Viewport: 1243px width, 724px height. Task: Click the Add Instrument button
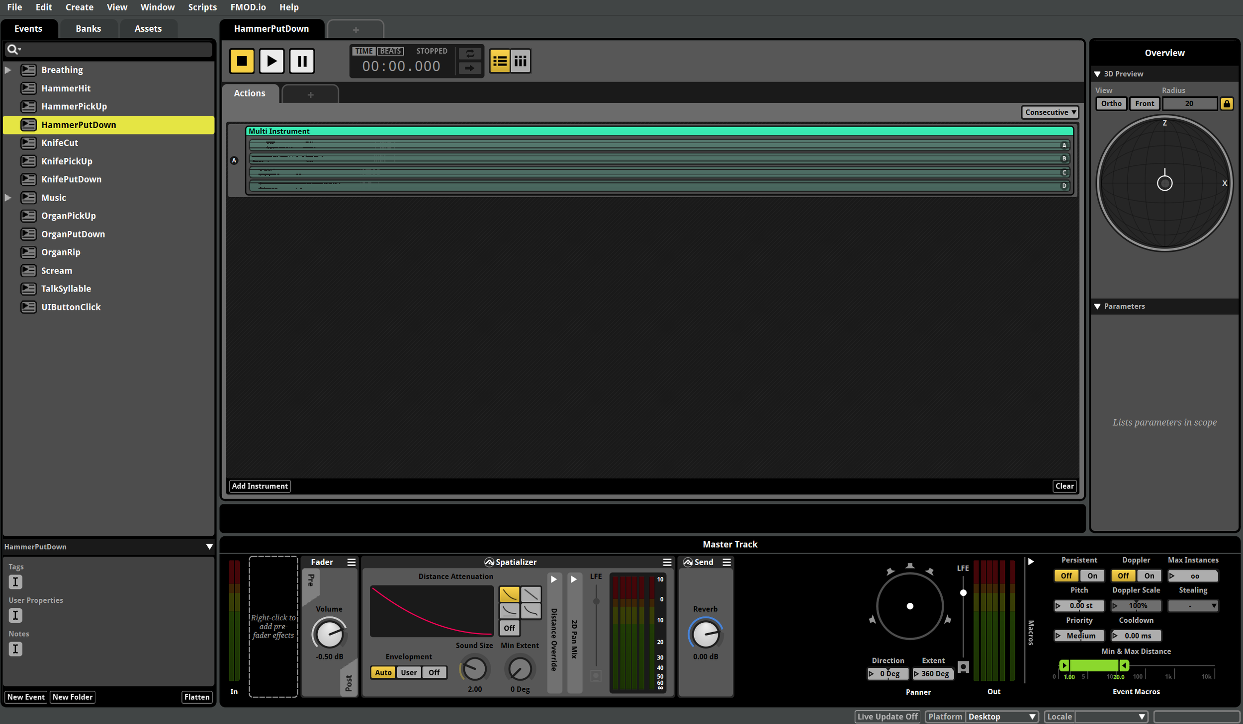click(260, 486)
